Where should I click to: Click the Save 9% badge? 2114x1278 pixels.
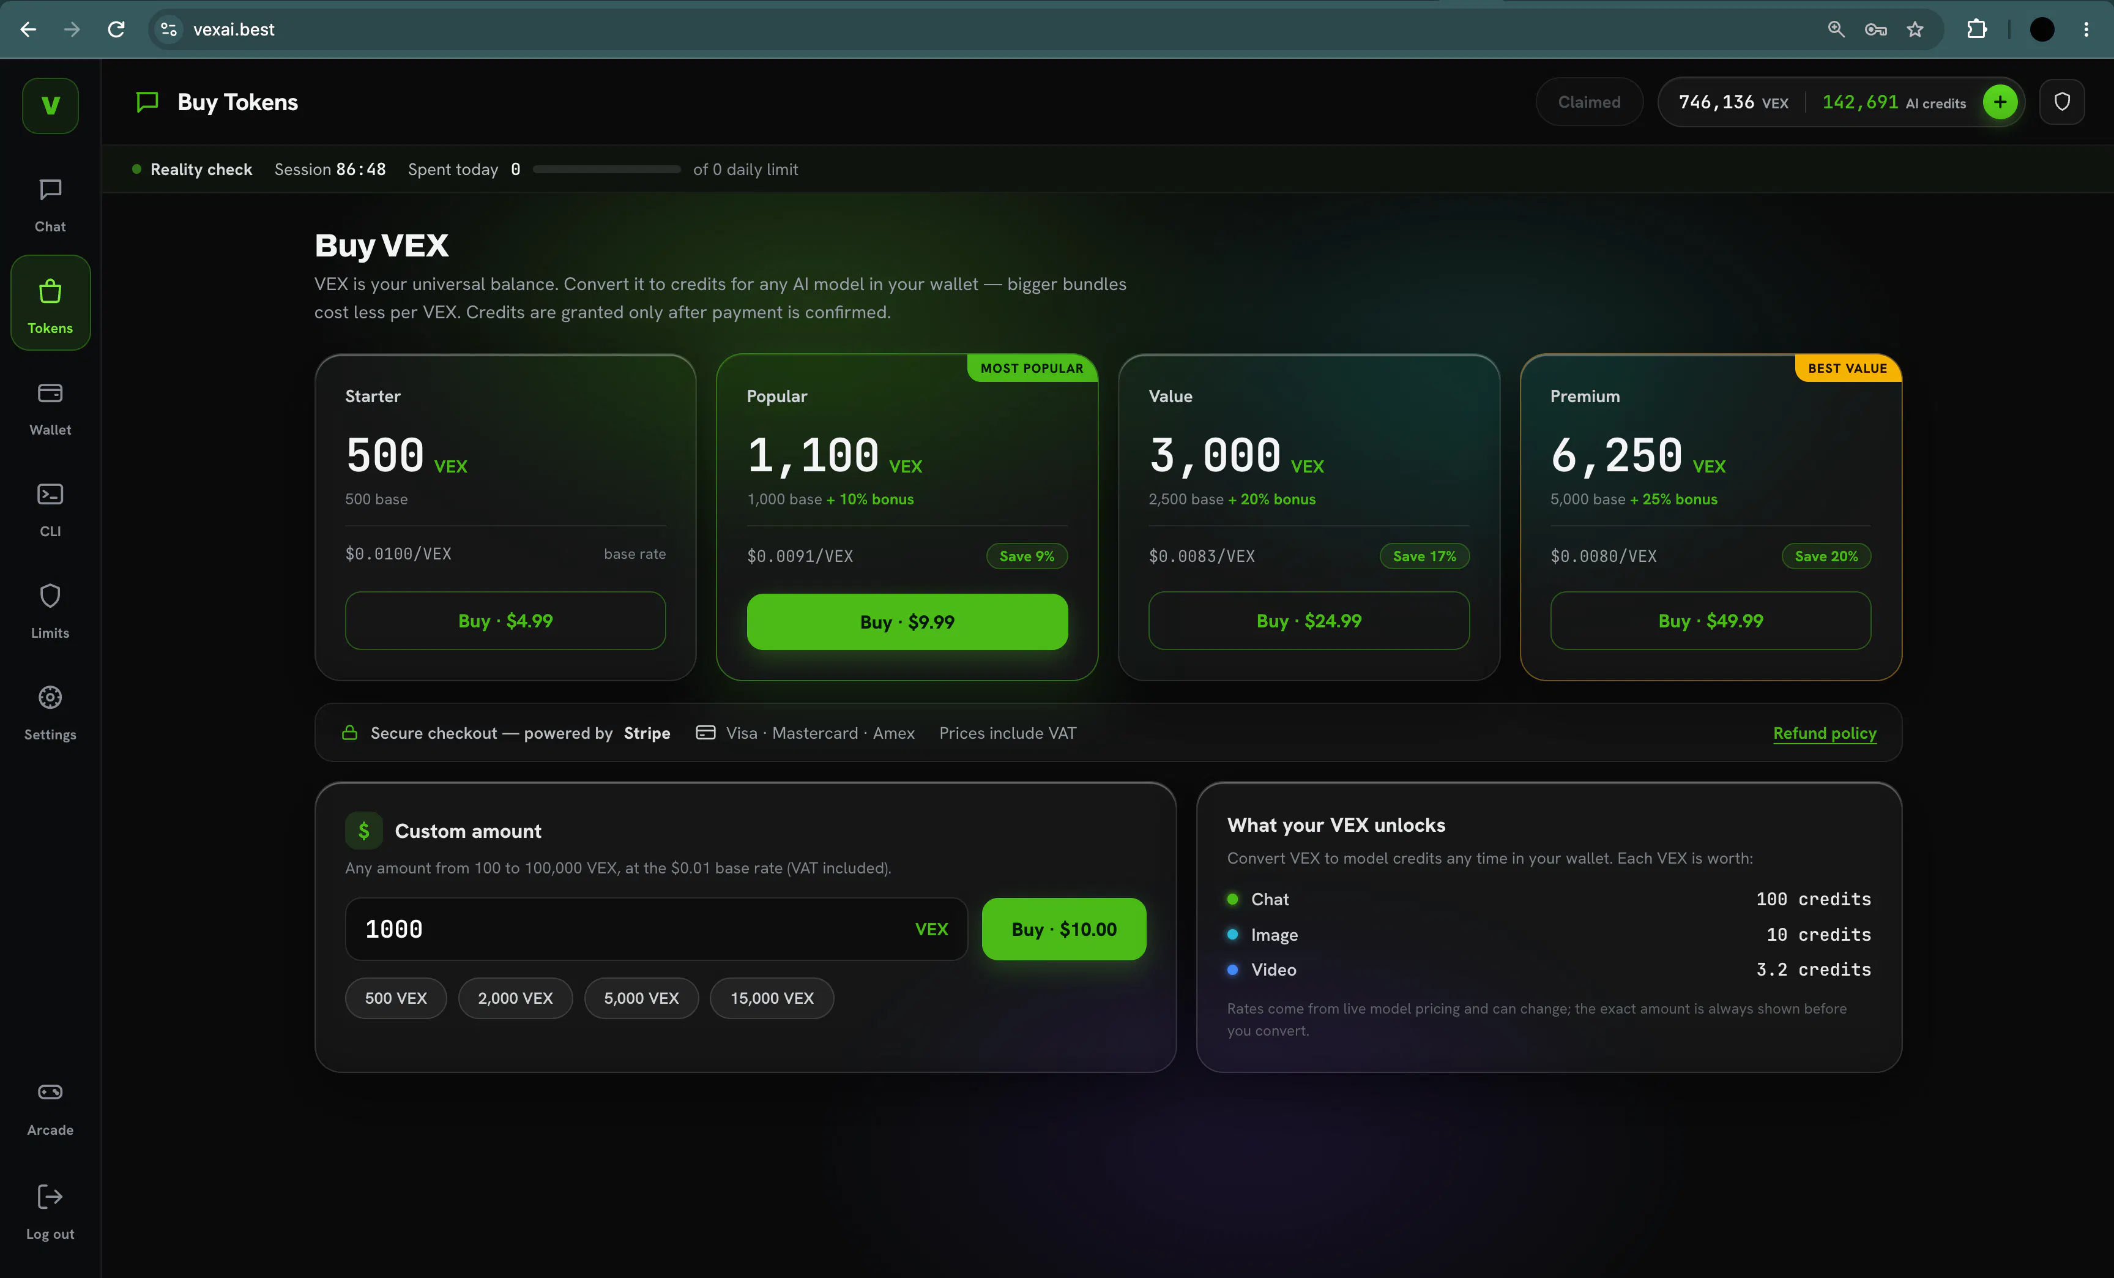1026,556
